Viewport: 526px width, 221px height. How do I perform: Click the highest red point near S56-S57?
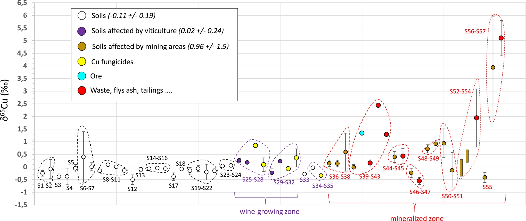501,38
